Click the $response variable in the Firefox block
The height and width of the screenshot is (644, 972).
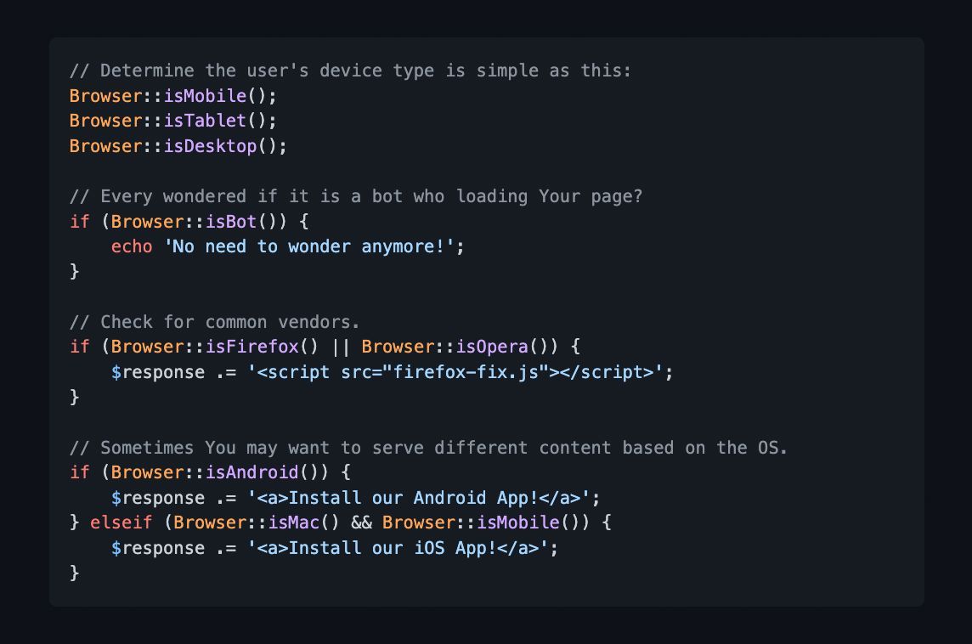tap(158, 372)
